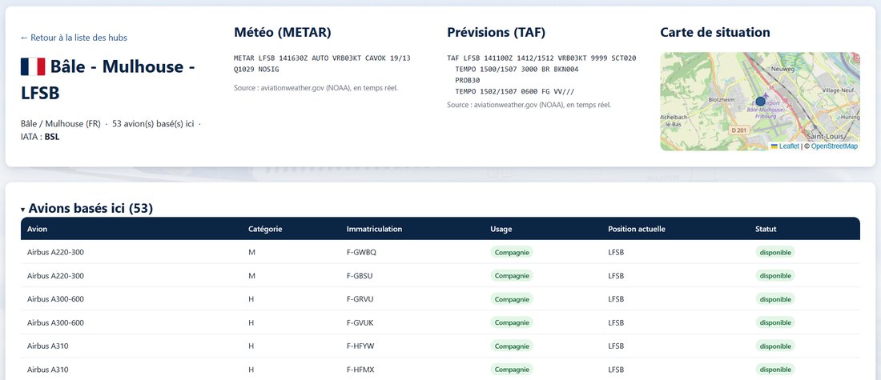Click Compagnie badge in F-GRVU row

coord(512,299)
